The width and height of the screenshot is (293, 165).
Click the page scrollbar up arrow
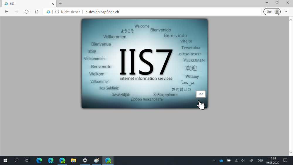291,19
